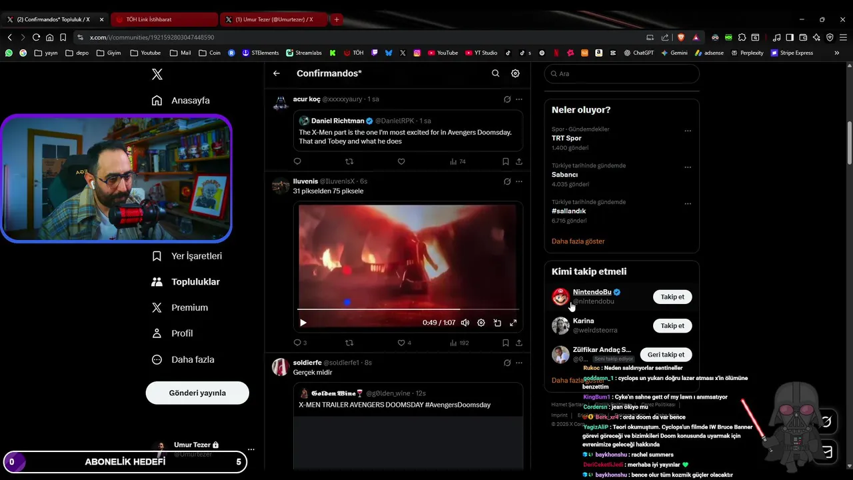The width and height of the screenshot is (853, 480).
Task: Like the Iluvenis post with 4 likes
Action: [405, 343]
